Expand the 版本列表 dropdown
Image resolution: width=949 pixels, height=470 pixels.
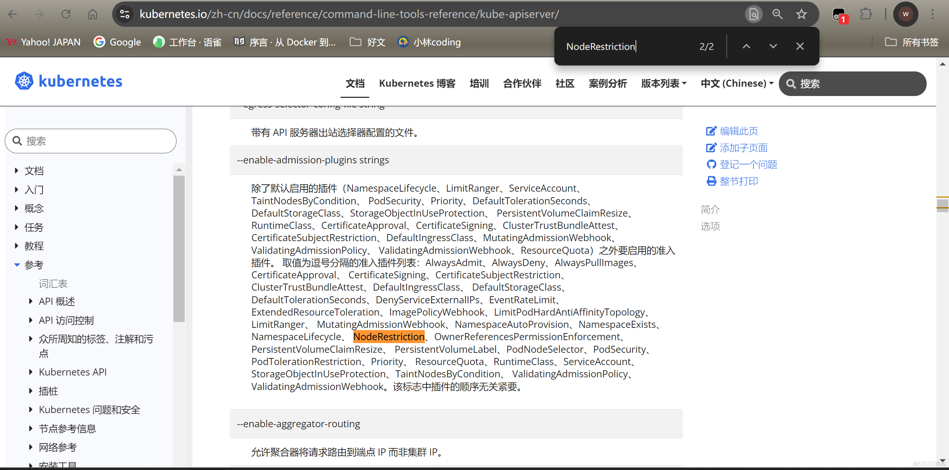click(664, 83)
